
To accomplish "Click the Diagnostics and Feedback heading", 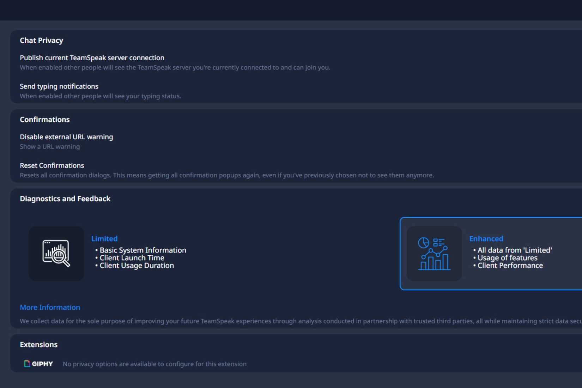I will [x=65, y=199].
